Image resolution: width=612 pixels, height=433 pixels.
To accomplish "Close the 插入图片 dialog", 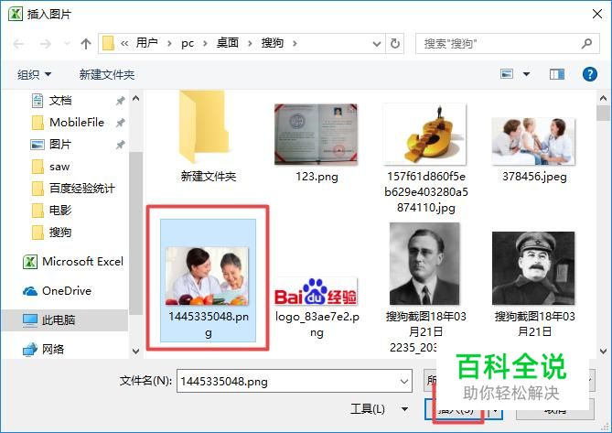I will [596, 14].
